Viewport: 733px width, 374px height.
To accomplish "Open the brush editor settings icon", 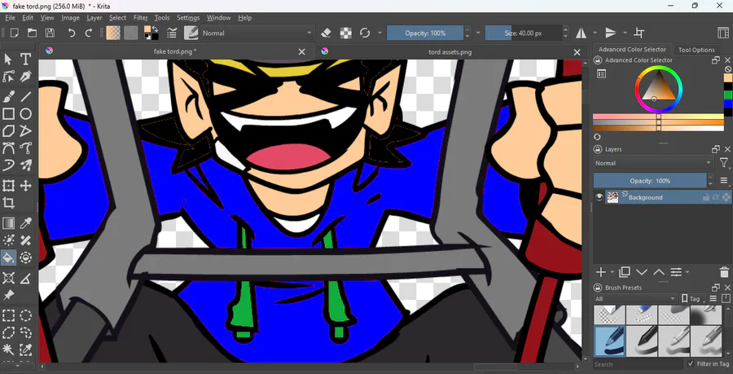I will [x=172, y=33].
